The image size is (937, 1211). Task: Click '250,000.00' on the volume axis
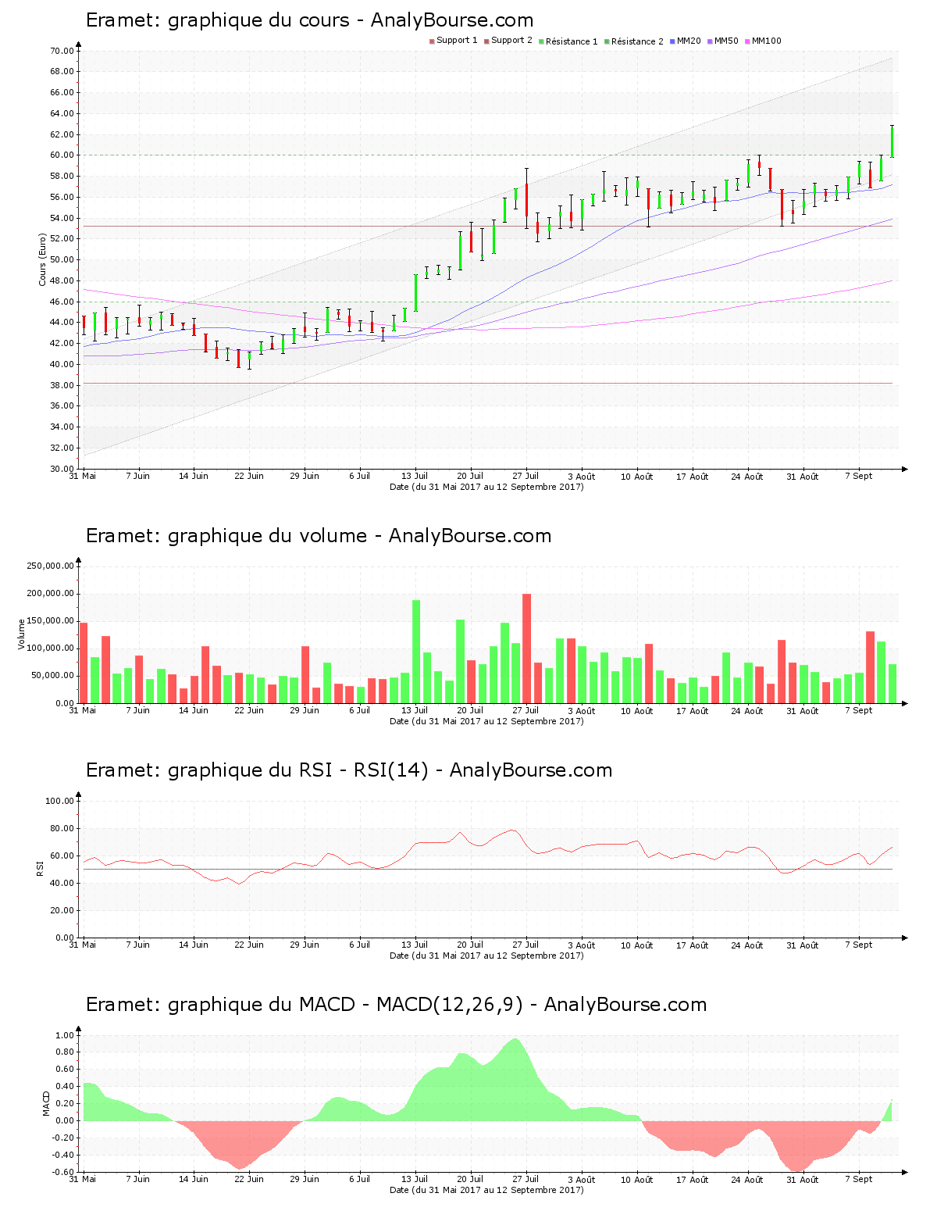[x=51, y=566]
